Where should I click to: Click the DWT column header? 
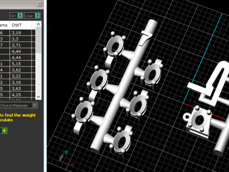click(21, 25)
